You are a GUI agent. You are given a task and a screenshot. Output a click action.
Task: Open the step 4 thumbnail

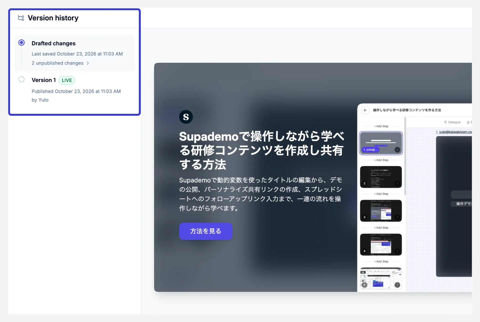[x=381, y=244]
